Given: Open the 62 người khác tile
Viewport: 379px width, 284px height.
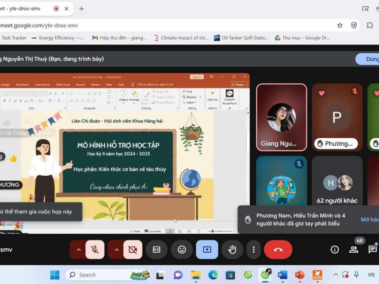Looking at the screenshot, I should (337, 181).
